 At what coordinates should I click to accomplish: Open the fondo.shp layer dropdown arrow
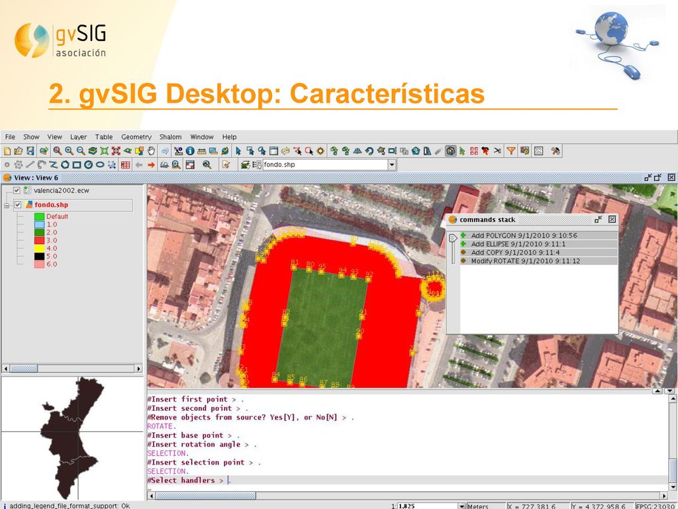click(x=392, y=164)
